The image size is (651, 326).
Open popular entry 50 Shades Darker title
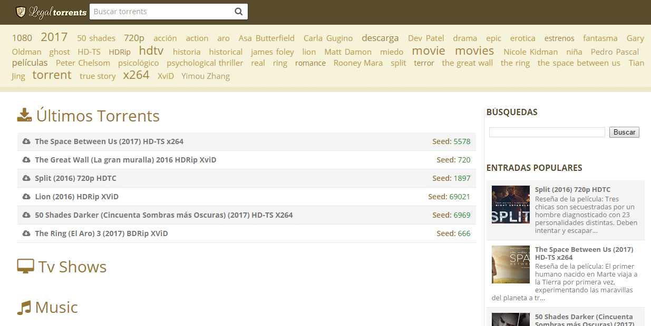(584, 320)
